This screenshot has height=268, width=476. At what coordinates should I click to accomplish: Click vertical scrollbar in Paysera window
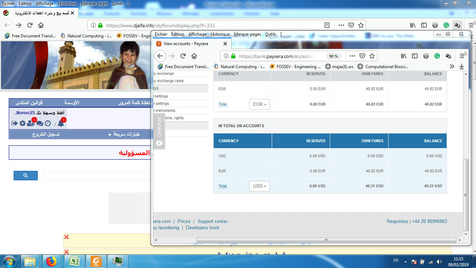[x=466, y=195]
